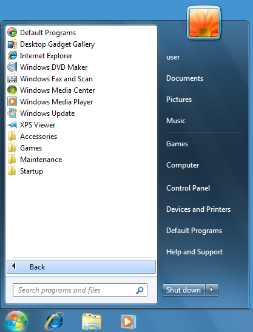Click the Windows Media Center green orb icon

(12, 90)
